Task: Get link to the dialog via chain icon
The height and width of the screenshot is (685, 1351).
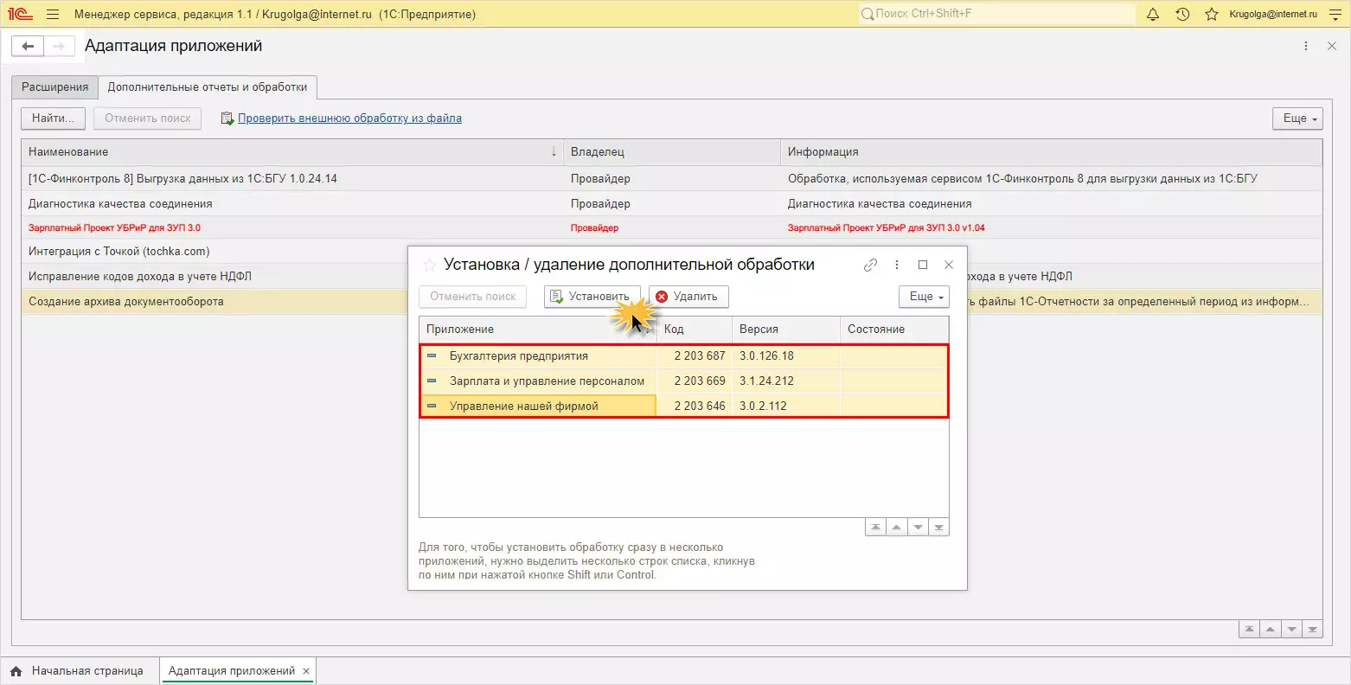Action: pos(871,266)
